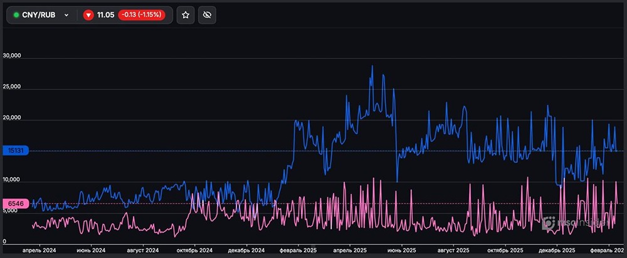
Task: Click the 25,000 y-axis label
Action: (x=12, y=86)
